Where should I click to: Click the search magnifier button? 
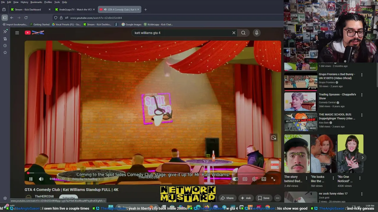243,33
